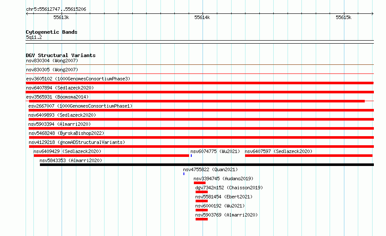The width and height of the screenshot is (386, 236).
Task: Open esv3565931 (Boomsma2014) variant details
Action: pyautogui.click(x=57, y=97)
